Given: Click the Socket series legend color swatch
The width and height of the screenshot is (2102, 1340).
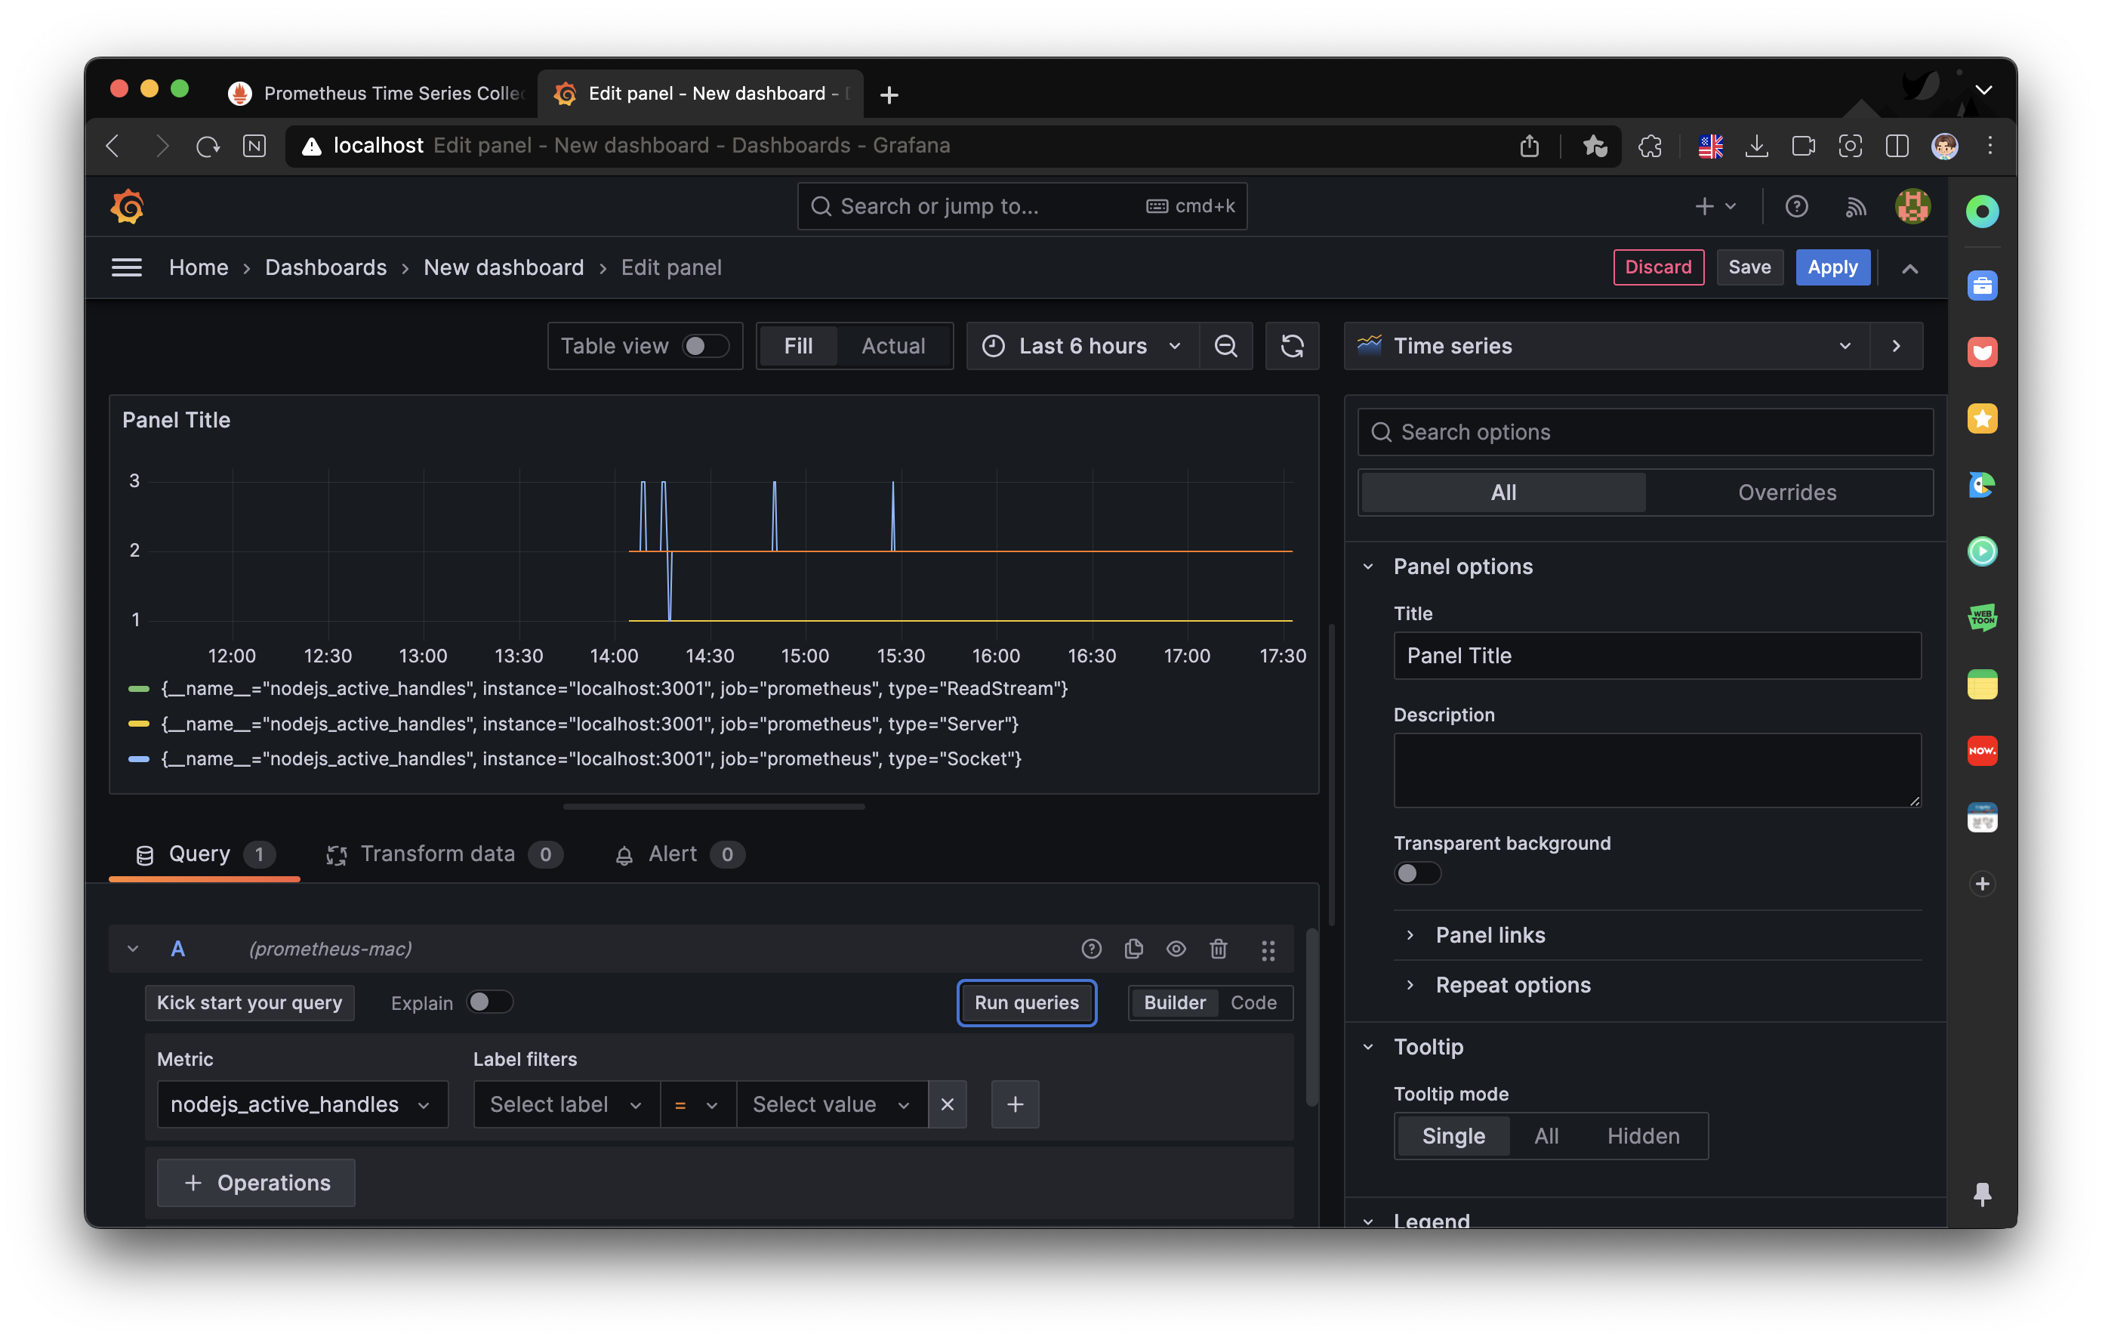Looking at the screenshot, I should [139, 759].
